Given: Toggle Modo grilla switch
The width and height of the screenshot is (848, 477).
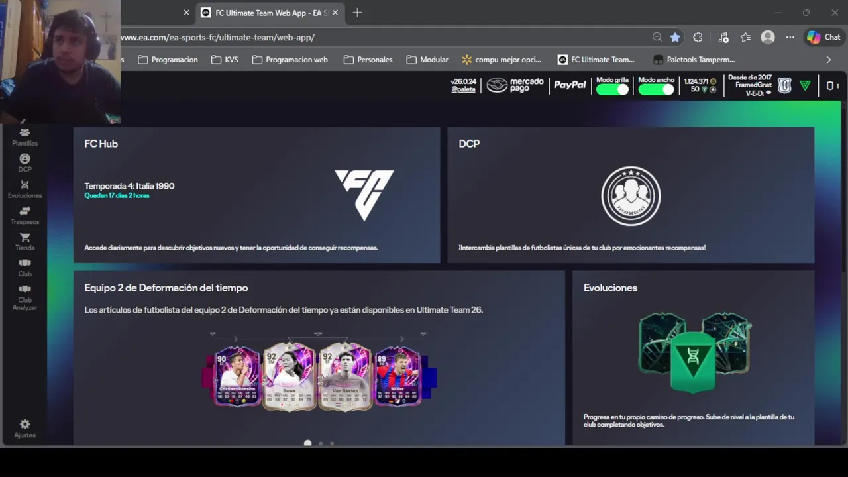Looking at the screenshot, I should coord(612,89).
